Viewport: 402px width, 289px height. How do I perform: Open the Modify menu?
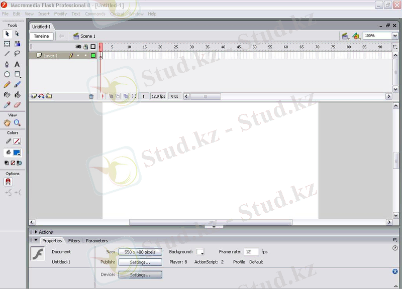[x=60, y=14]
